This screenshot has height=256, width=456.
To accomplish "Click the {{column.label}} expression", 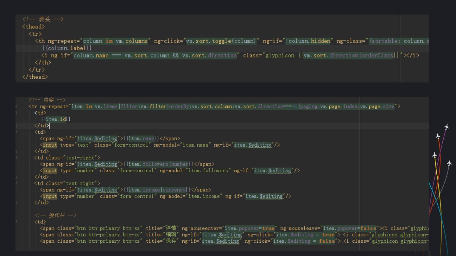I will coord(67,48).
